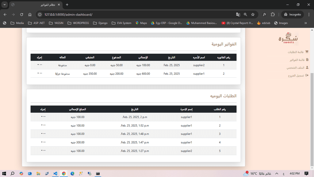Click the scrollbar down arrow
Screen dimensions: 314x177
point(312,168)
